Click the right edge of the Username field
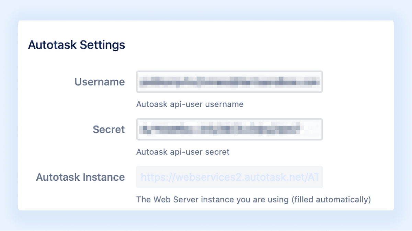Image resolution: width=412 pixels, height=231 pixels. tap(319, 82)
